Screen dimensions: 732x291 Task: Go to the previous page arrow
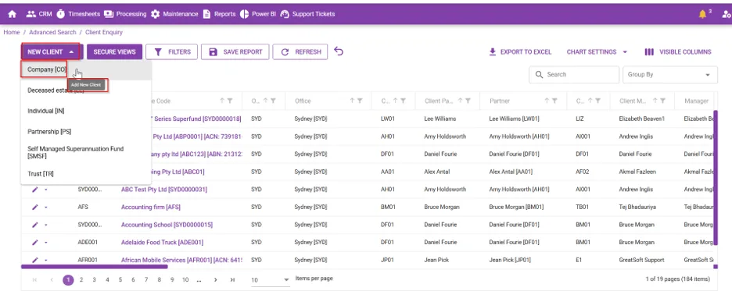tap(52, 280)
